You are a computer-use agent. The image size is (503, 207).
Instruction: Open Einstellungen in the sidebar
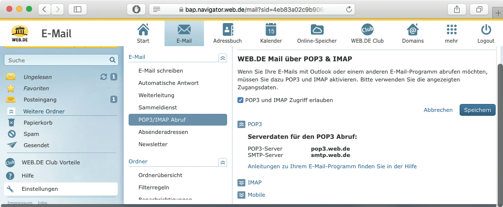point(61,189)
